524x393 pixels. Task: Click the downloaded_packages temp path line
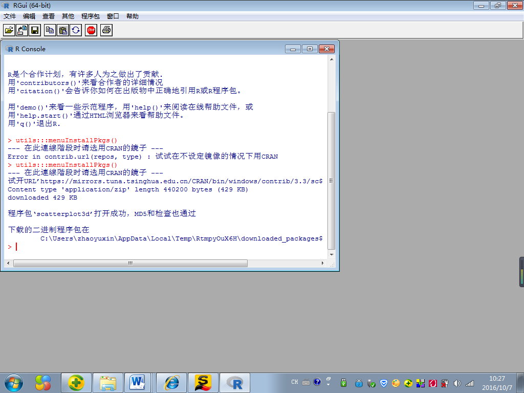click(x=182, y=238)
